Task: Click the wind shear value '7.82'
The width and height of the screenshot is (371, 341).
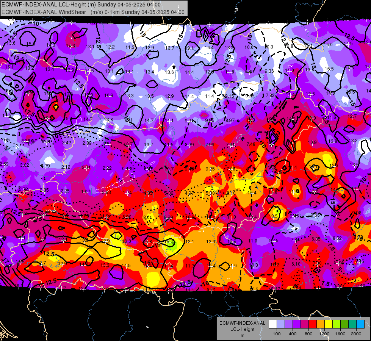Action: click(x=270, y=95)
